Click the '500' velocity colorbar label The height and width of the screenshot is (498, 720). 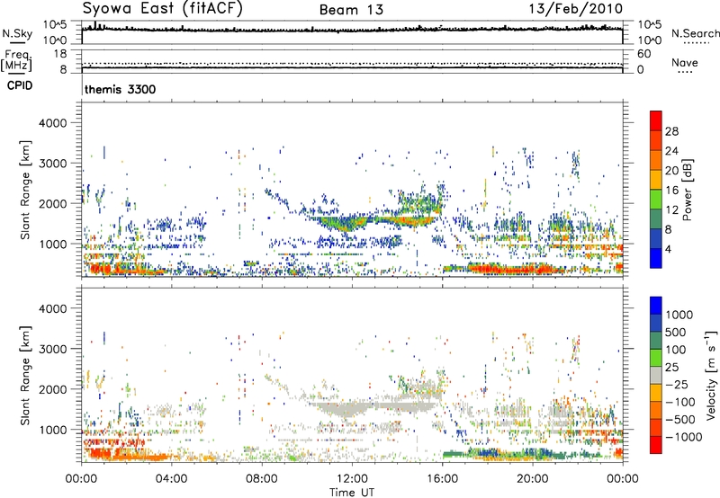pyautogui.click(x=677, y=332)
